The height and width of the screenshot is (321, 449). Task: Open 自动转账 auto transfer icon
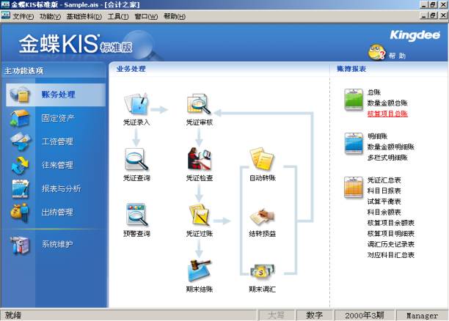click(262, 159)
